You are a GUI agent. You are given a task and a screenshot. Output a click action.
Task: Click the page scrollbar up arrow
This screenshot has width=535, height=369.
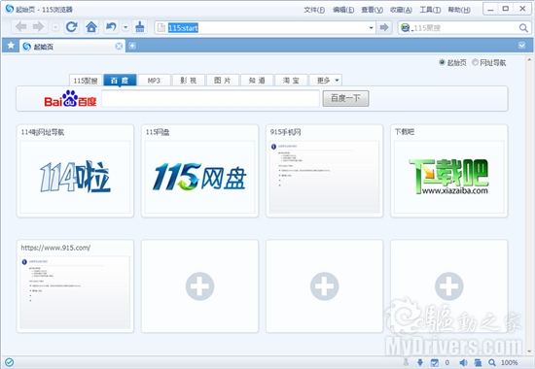pos(529,59)
